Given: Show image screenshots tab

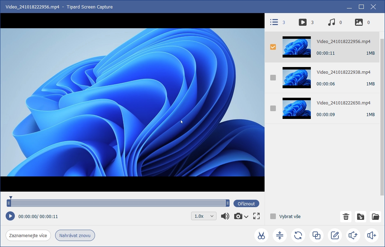Looking at the screenshot, I should point(362,22).
